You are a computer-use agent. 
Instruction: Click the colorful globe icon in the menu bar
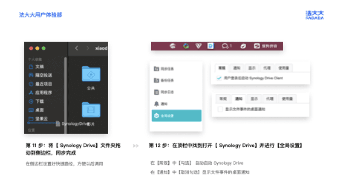pos(186,46)
